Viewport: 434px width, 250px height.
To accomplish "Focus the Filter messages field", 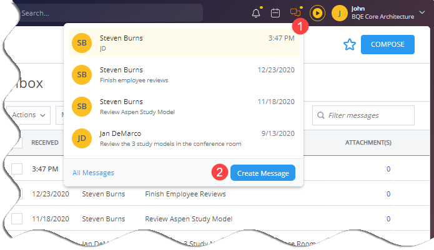I will [363, 115].
